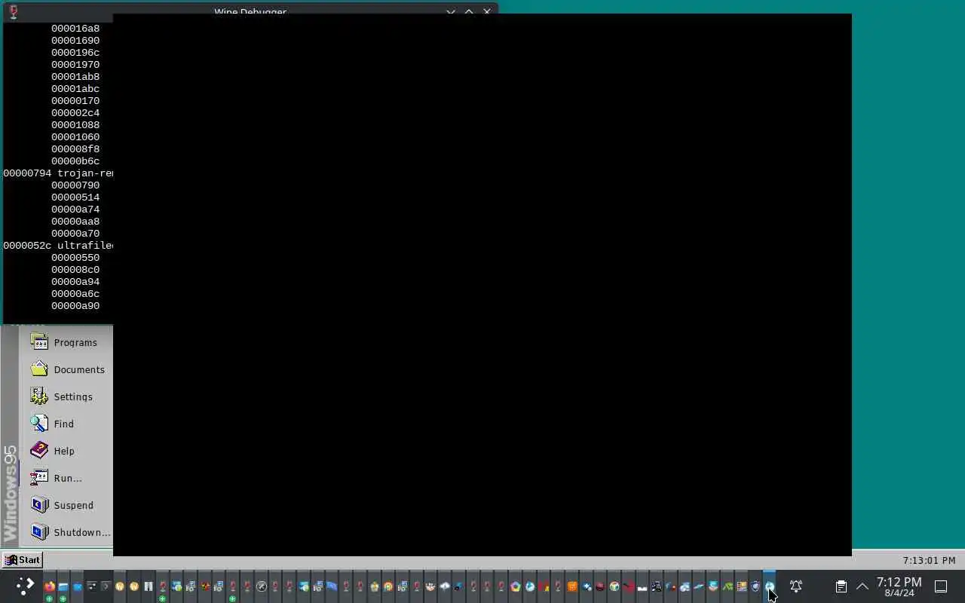The image size is (965, 603).
Task: Click the show desktop button
Action: (941, 586)
